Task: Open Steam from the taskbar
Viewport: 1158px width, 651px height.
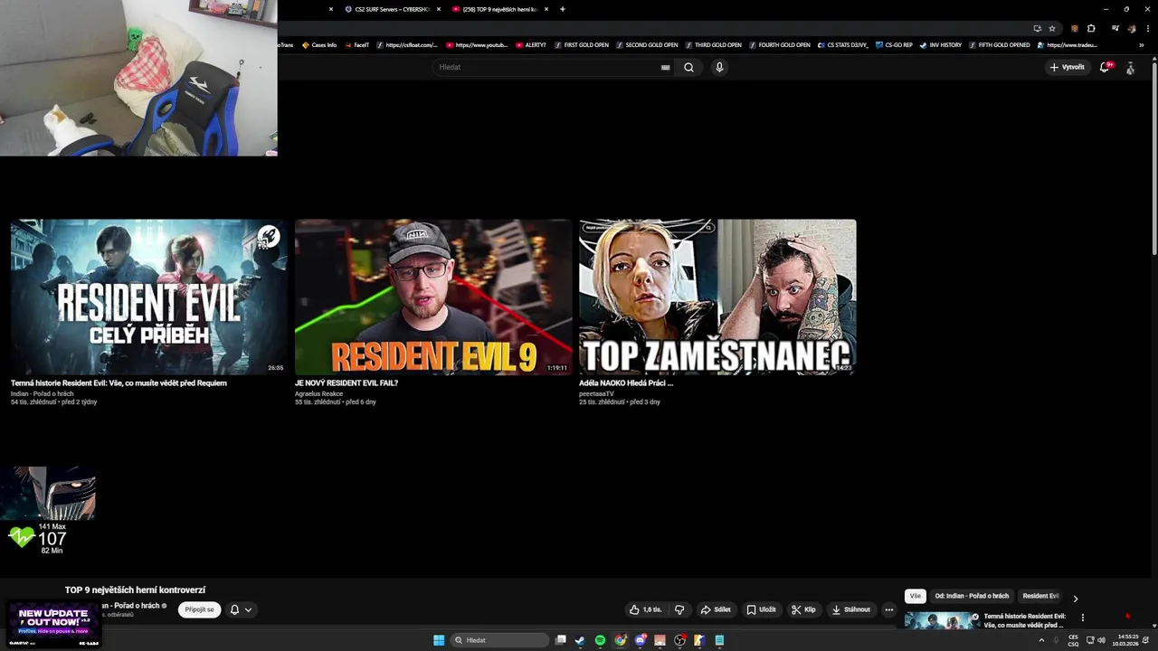Action: pos(580,640)
